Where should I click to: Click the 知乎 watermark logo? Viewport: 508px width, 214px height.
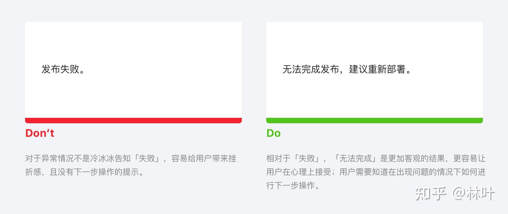[431, 193]
